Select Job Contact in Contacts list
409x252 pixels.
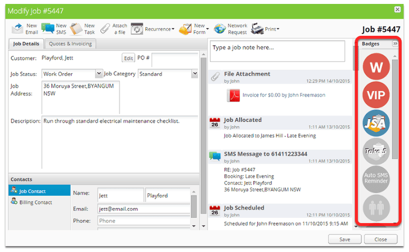point(39,191)
